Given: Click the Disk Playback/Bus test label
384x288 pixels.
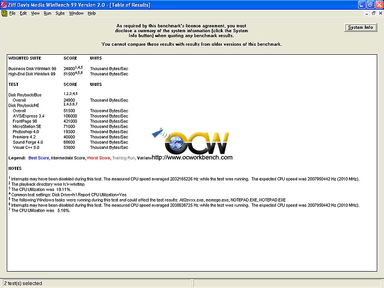Looking at the screenshot, I should click(x=25, y=95).
